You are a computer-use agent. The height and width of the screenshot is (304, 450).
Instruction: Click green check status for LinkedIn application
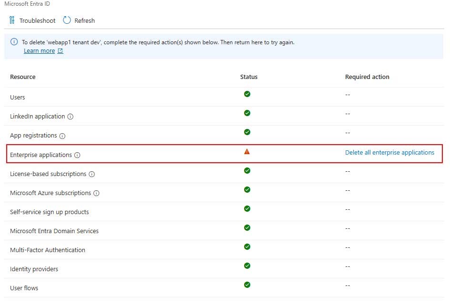[x=247, y=113]
